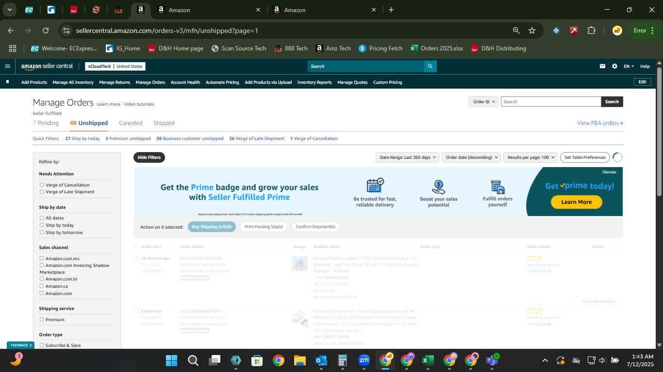
Task: Select Premium shipping service radio
Action: pos(42,320)
